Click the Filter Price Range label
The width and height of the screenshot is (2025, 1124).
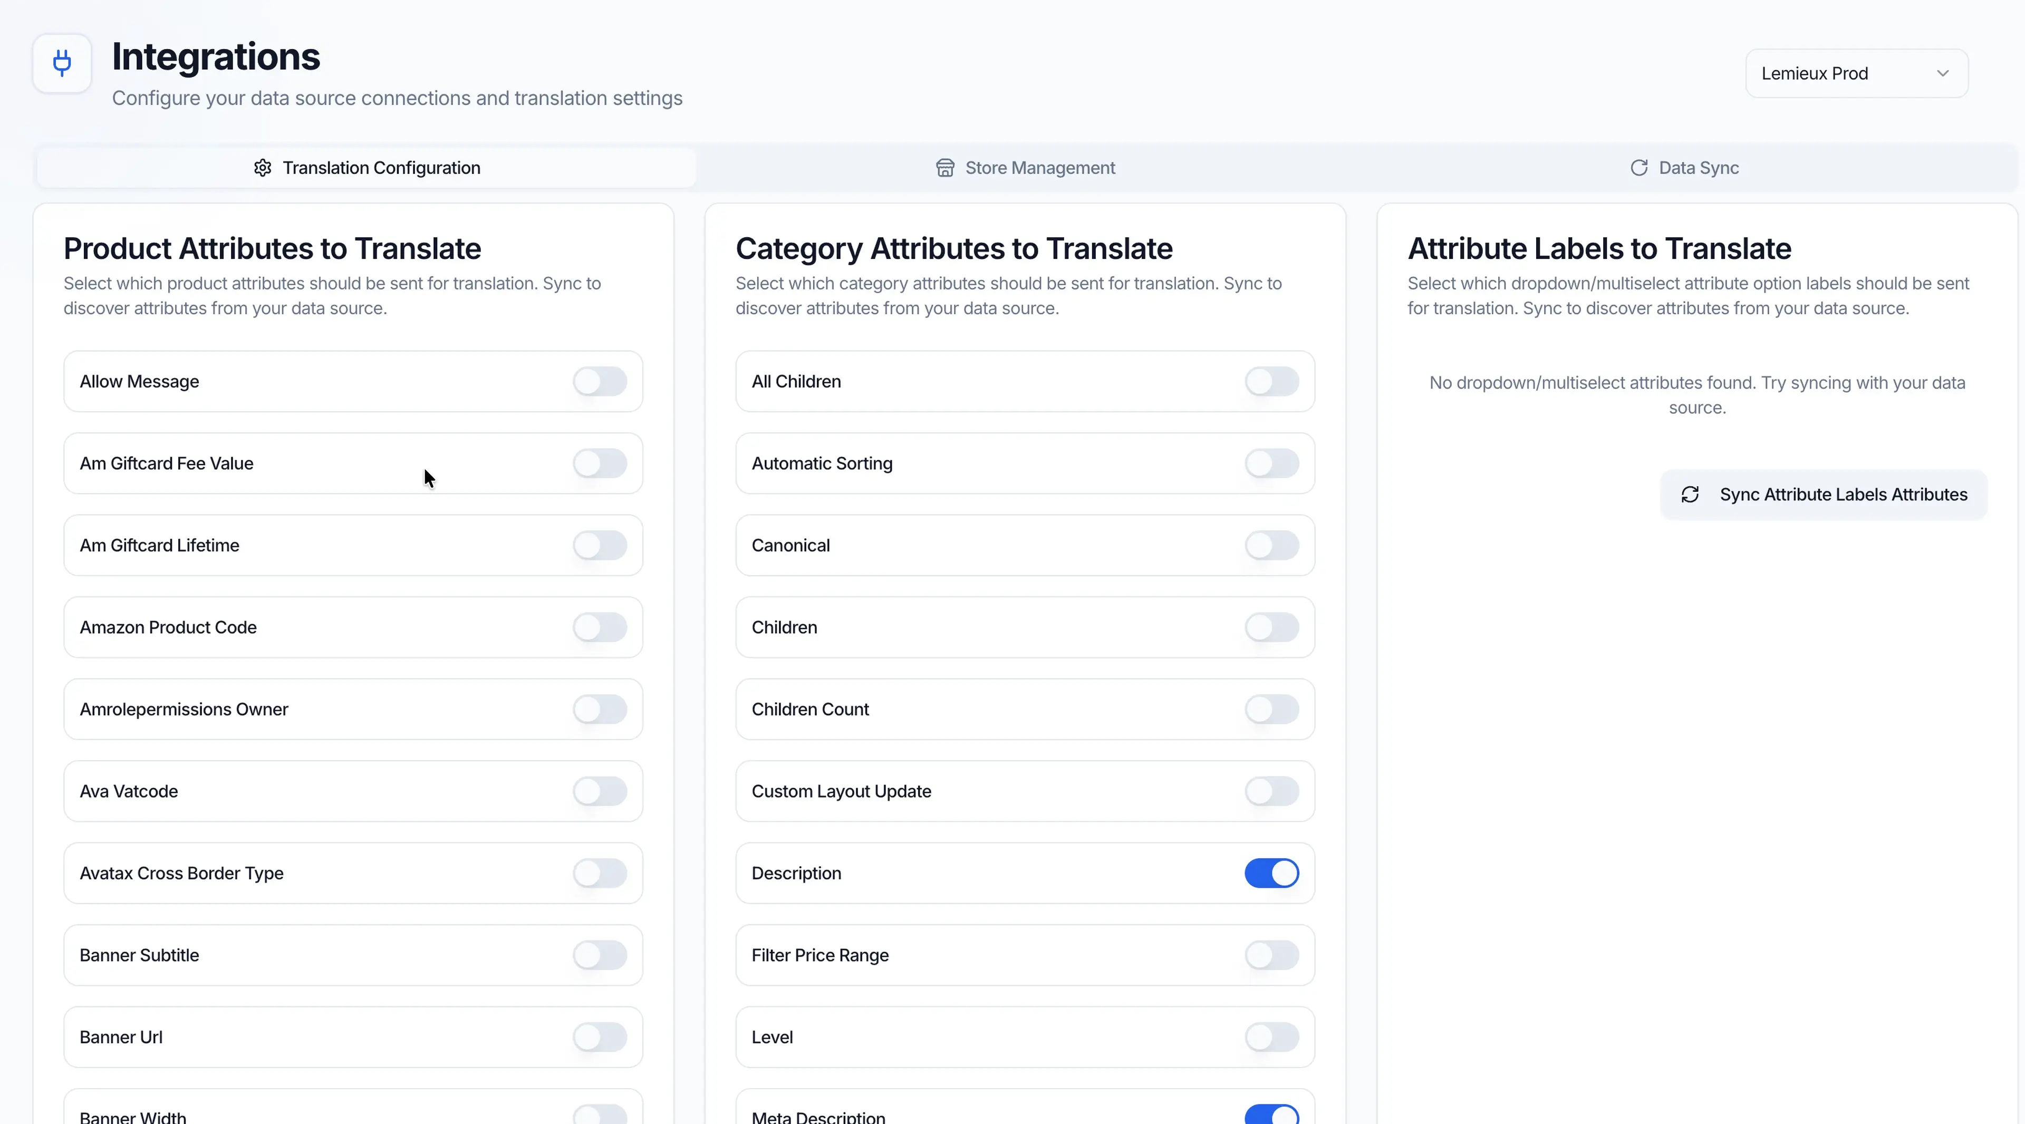[820, 955]
